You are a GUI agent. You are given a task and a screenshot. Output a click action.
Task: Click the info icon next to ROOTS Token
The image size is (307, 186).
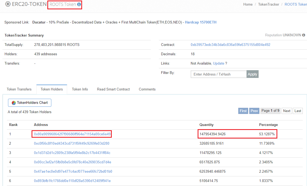[79, 4]
